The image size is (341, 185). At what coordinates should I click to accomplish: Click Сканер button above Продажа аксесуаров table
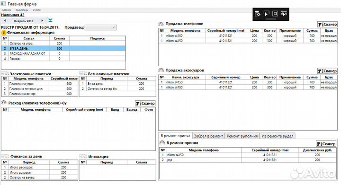click(327, 71)
